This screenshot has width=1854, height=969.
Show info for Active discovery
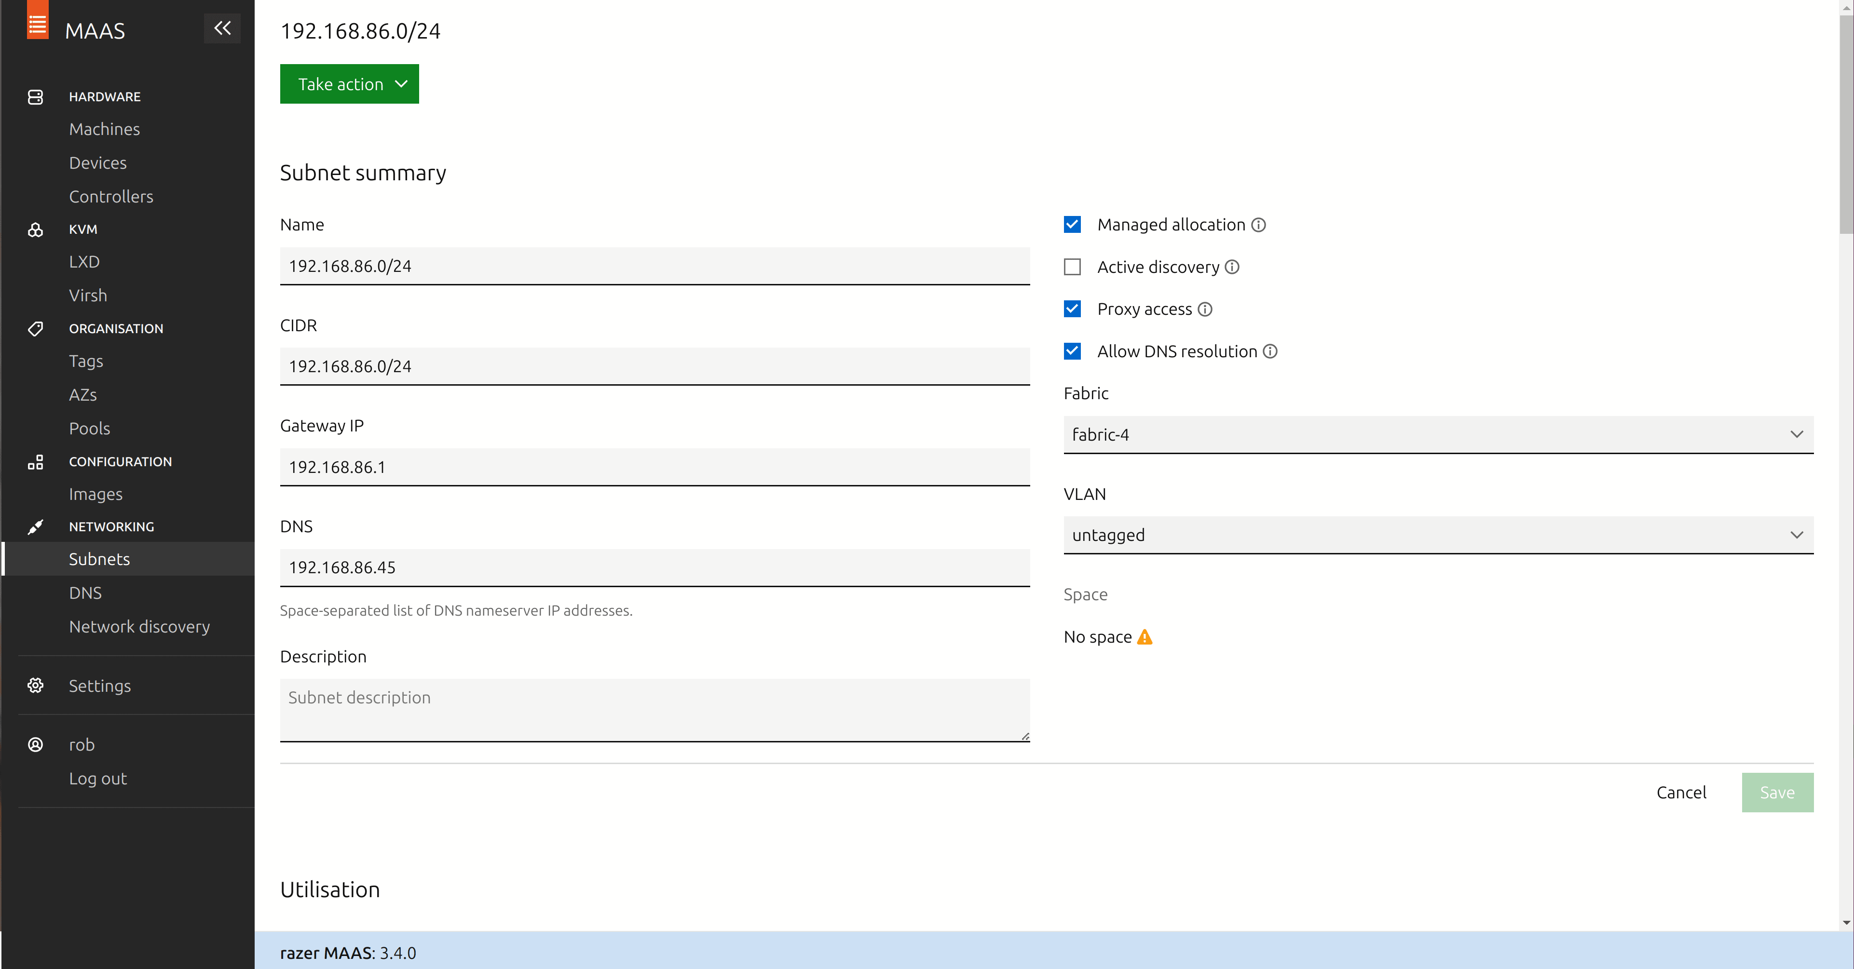point(1232,267)
